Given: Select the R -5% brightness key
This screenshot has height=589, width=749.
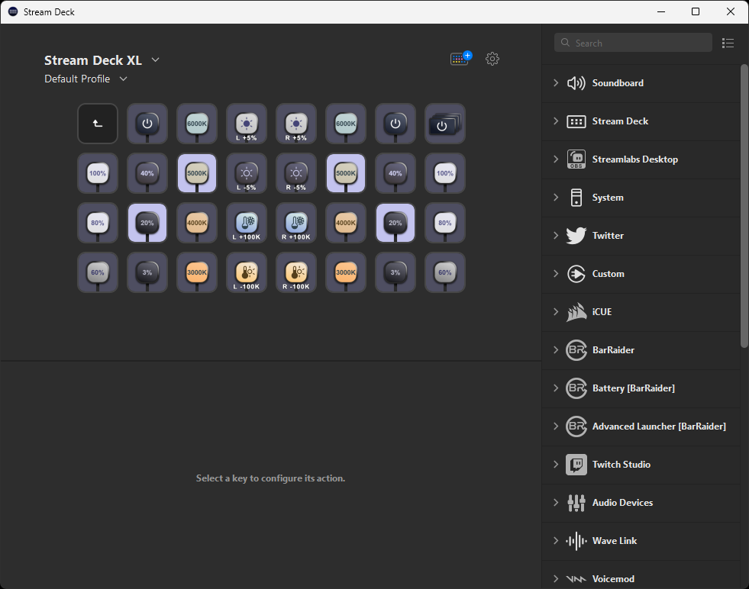Looking at the screenshot, I should pyautogui.click(x=296, y=173).
